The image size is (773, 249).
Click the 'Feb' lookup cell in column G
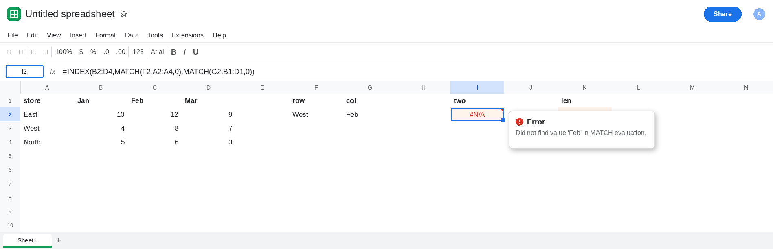click(x=370, y=114)
